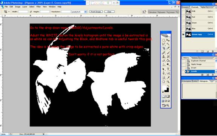Click create new snapshot icon in History panel
Viewport: 217px width, 136px height.
(x=208, y=75)
